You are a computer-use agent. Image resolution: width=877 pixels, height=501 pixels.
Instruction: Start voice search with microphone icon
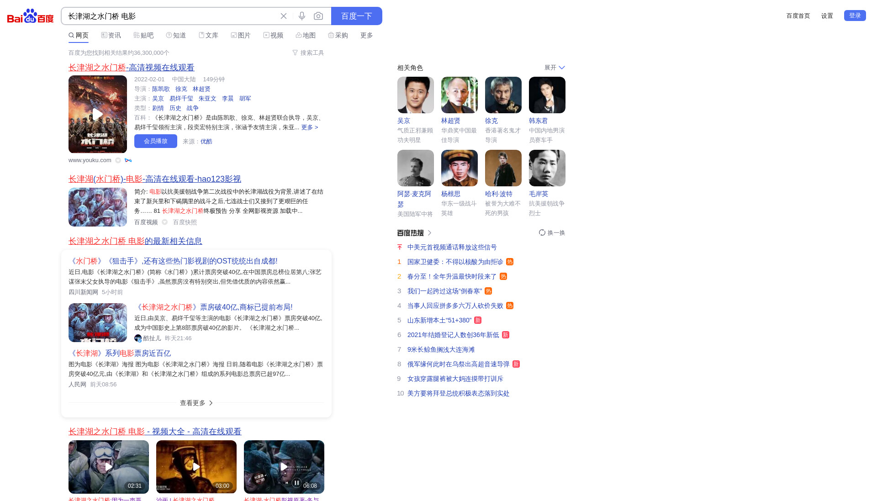[x=302, y=16]
